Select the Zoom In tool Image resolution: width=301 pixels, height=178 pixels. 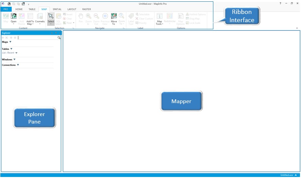[x=88, y=19]
